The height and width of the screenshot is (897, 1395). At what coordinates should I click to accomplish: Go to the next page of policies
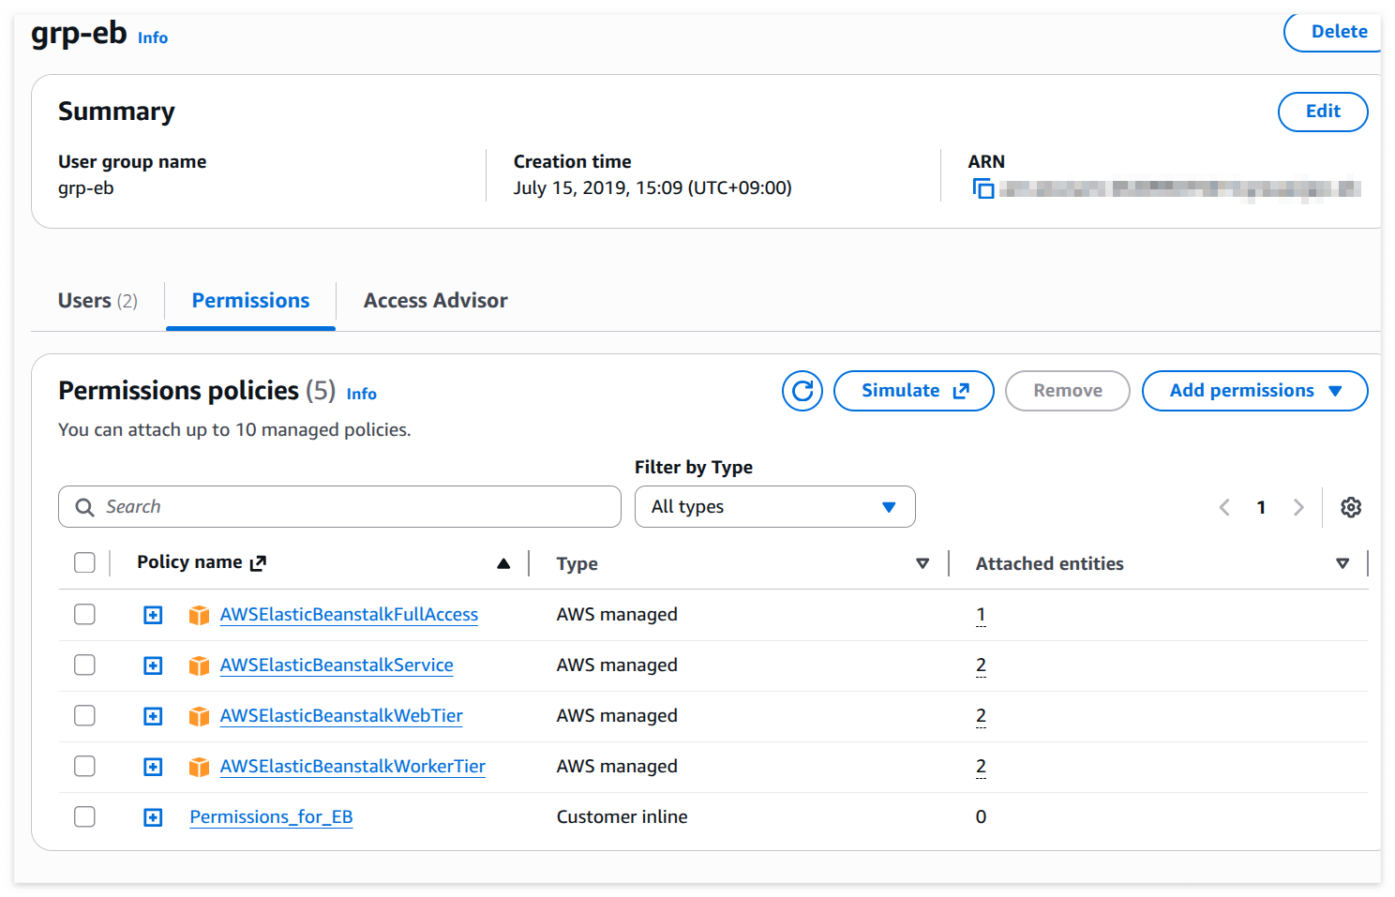point(1298,507)
